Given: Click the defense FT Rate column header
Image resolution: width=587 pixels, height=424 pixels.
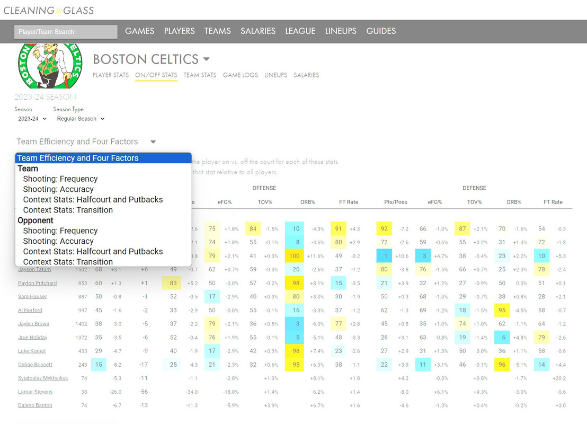Looking at the screenshot, I should pos(553,202).
